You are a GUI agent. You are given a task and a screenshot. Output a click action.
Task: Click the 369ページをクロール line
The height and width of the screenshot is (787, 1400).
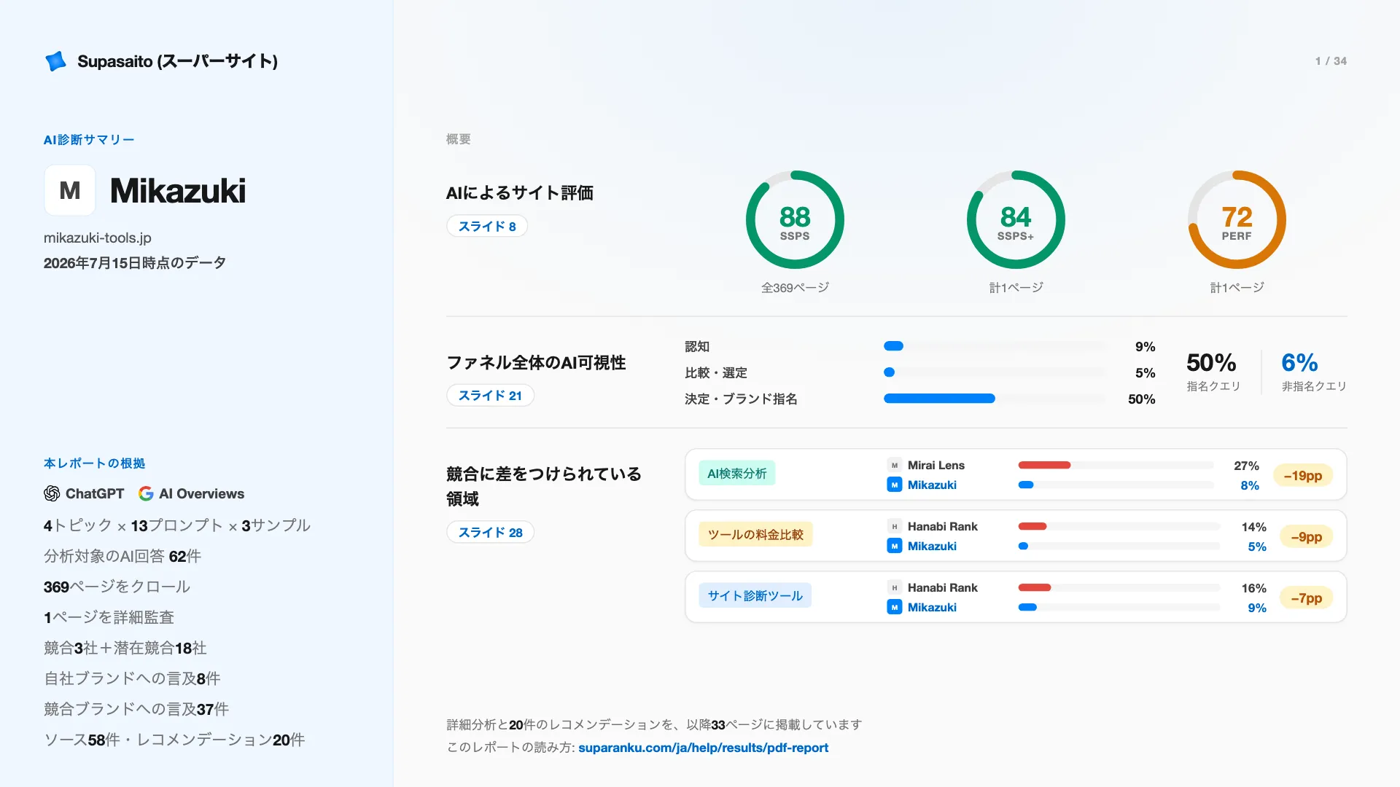[x=117, y=587]
